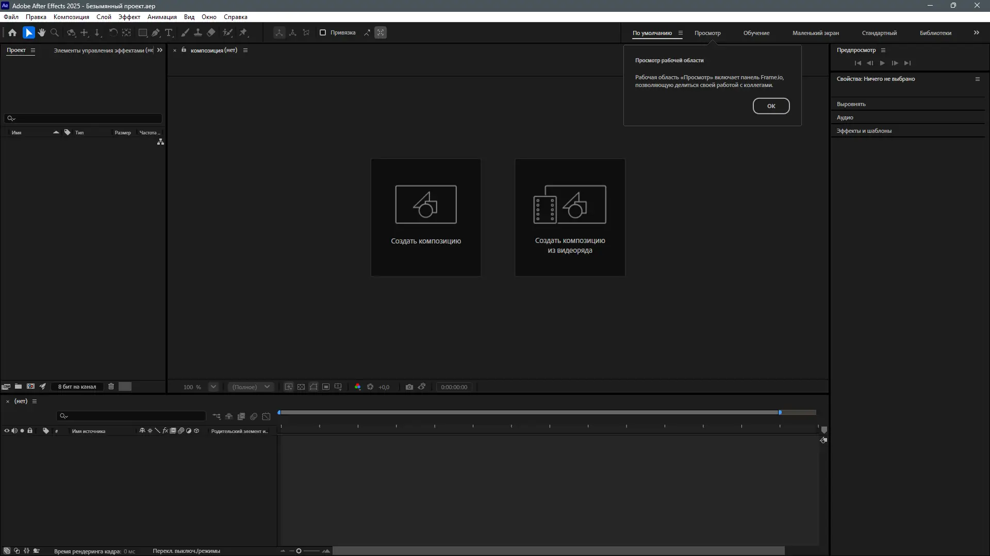This screenshot has width=990, height=556.
Task: Open the Предпросмотр panel menu
Action: (884, 50)
